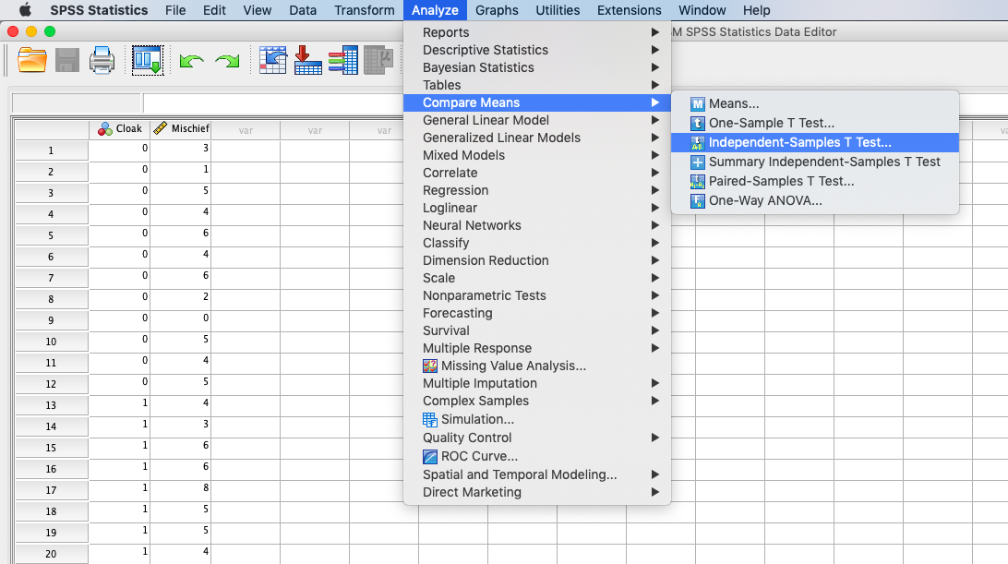Choose Paired-Samples T Test option
Viewport: 1008px width, 564px height.
pos(814,181)
